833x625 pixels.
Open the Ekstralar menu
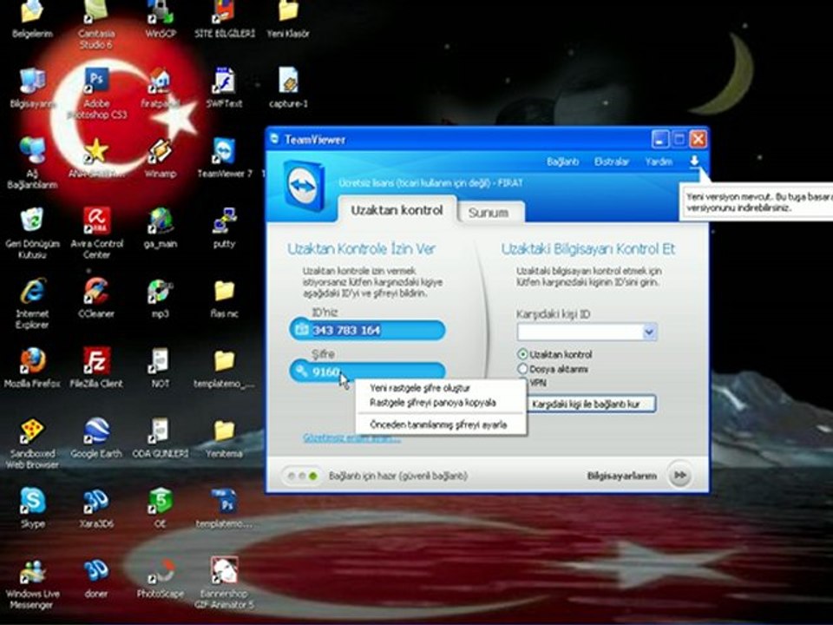(611, 161)
